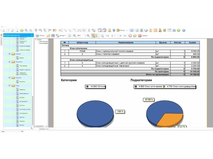Click the green group users icon
213x159 pixels.
164,30
